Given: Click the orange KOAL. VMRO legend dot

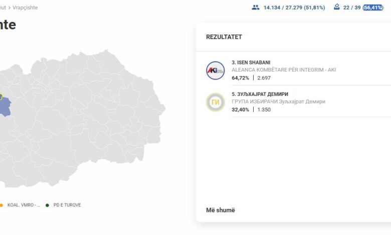Looking at the screenshot, I should (x=2, y=205).
